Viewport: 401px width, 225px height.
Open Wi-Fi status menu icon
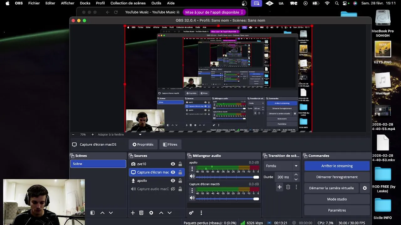pos(327,3)
